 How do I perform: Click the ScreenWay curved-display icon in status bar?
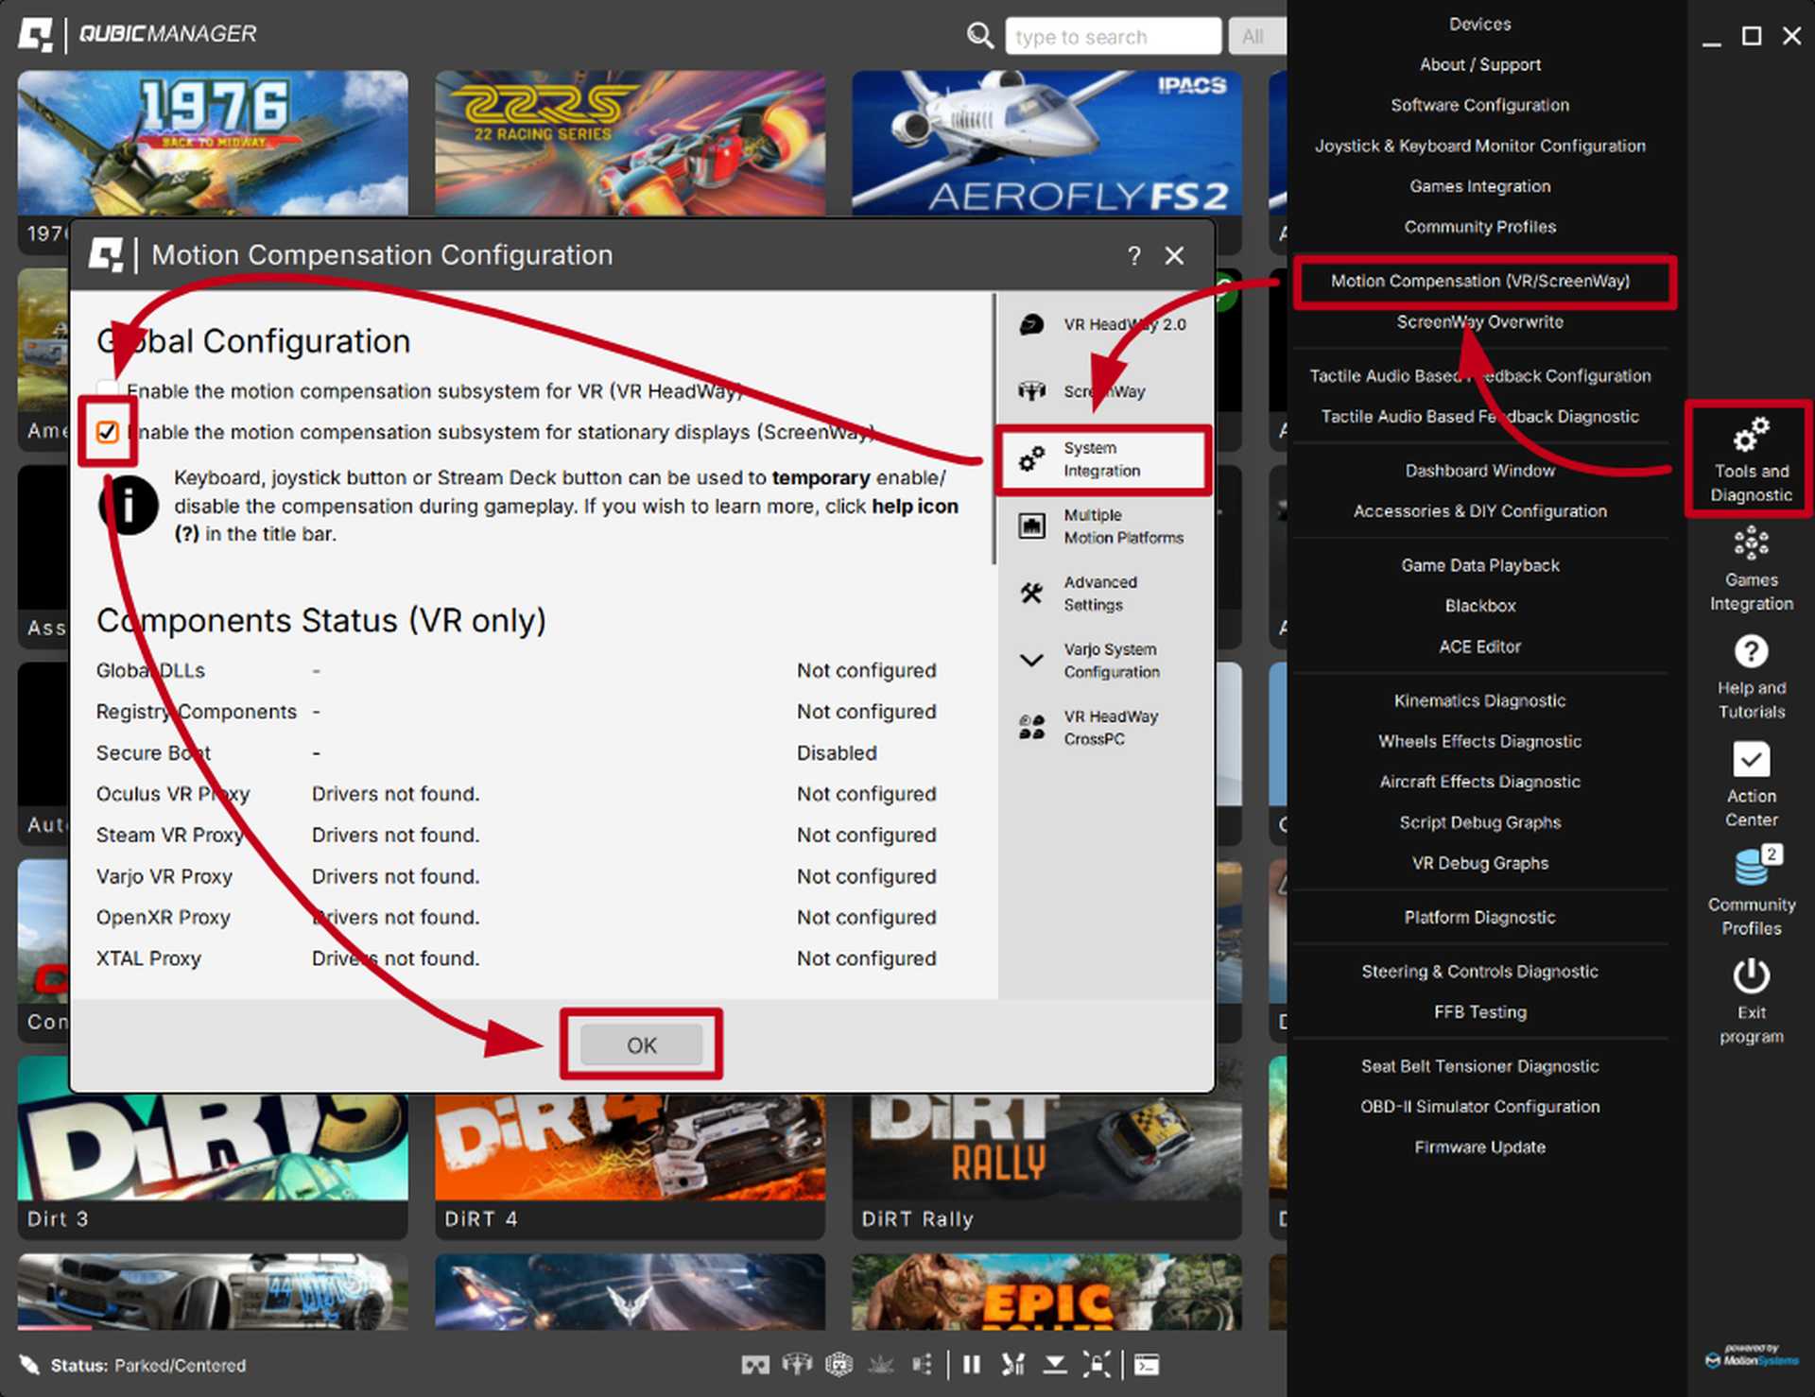[797, 1364]
